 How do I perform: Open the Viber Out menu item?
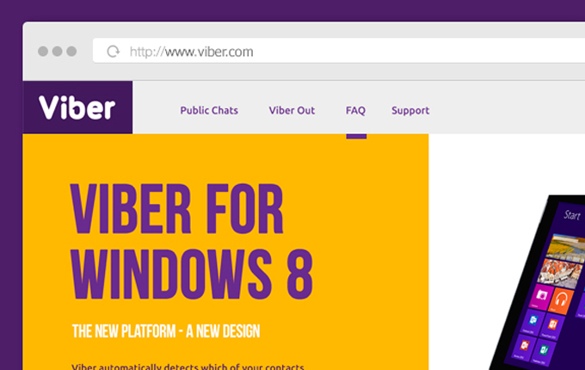pyautogui.click(x=292, y=110)
